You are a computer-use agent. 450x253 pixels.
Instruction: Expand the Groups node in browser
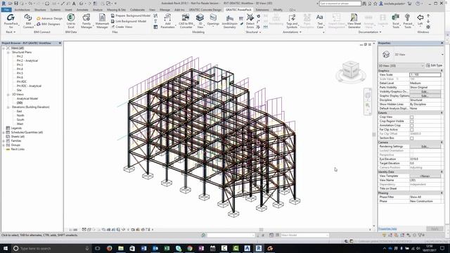click(x=4, y=145)
